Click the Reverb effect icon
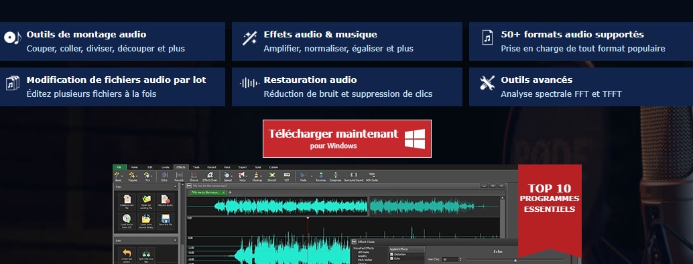 pos(179,175)
